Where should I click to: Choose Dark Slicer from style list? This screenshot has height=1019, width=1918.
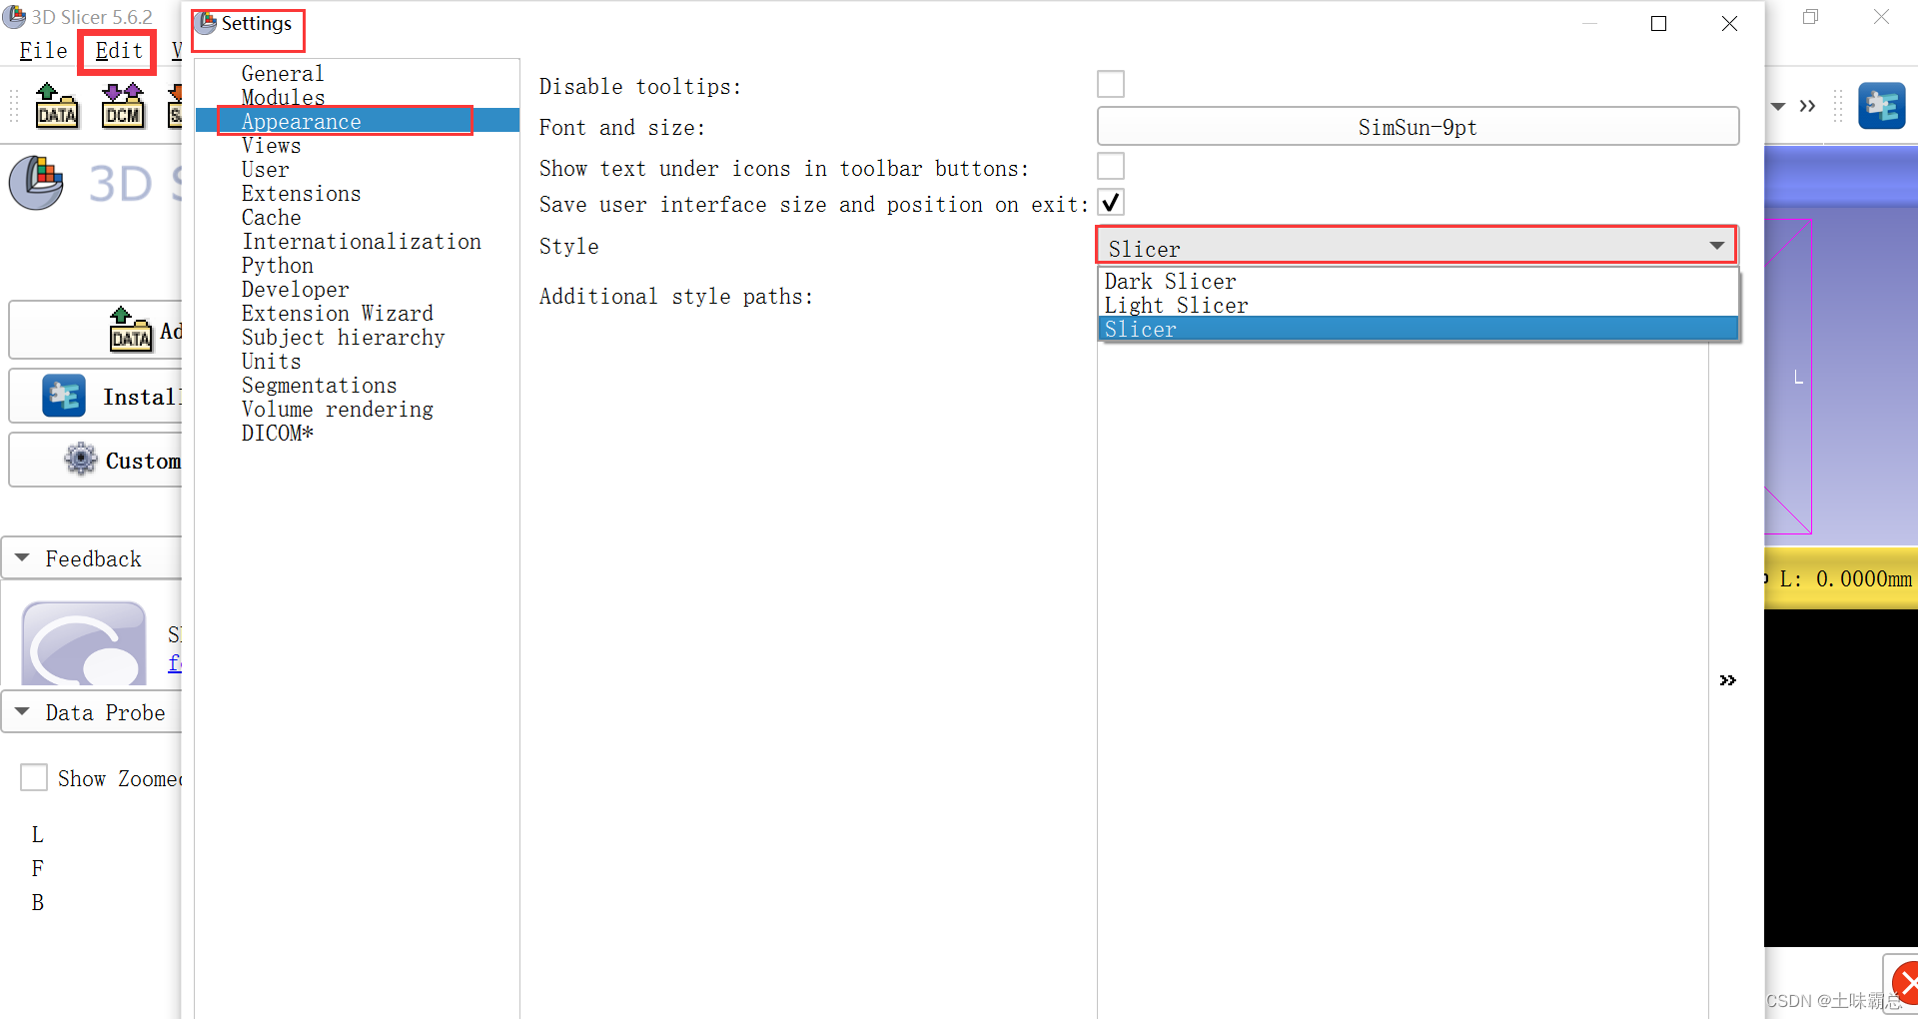click(x=1419, y=281)
